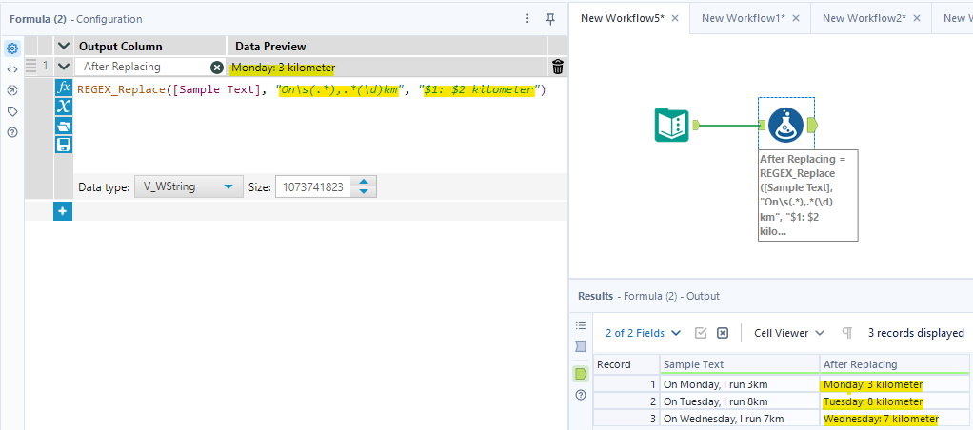Open help icon in Results sidebar
Viewport: 973px width, 430px height.
click(x=581, y=395)
